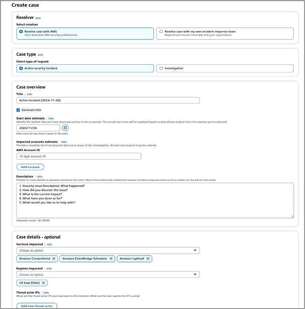Remove the US East (Ohio) region tag
Image resolution: width=305 pixels, height=309 pixels.
pos(43,283)
